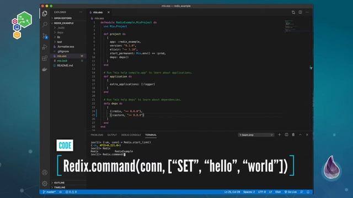Click the mix.exs breadcrumb above the code
Screen dimensions: 353x198
point(99,18)
